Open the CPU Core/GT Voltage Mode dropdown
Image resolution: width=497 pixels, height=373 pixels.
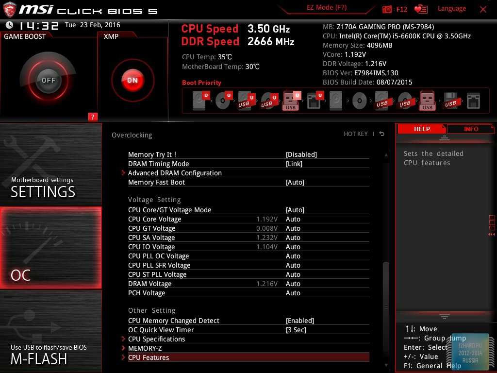tap(295, 210)
